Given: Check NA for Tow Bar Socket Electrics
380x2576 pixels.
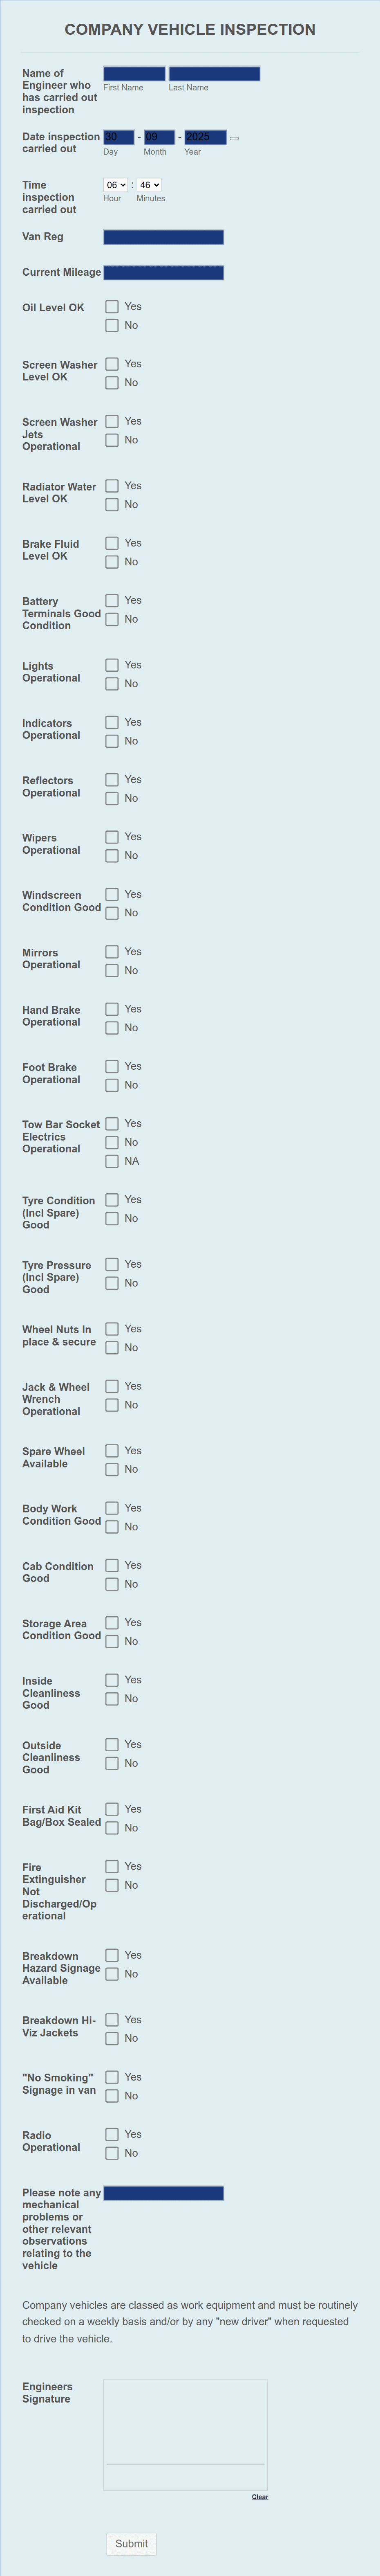Looking at the screenshot, I should pyautogui.click(x=112, y=1161).
